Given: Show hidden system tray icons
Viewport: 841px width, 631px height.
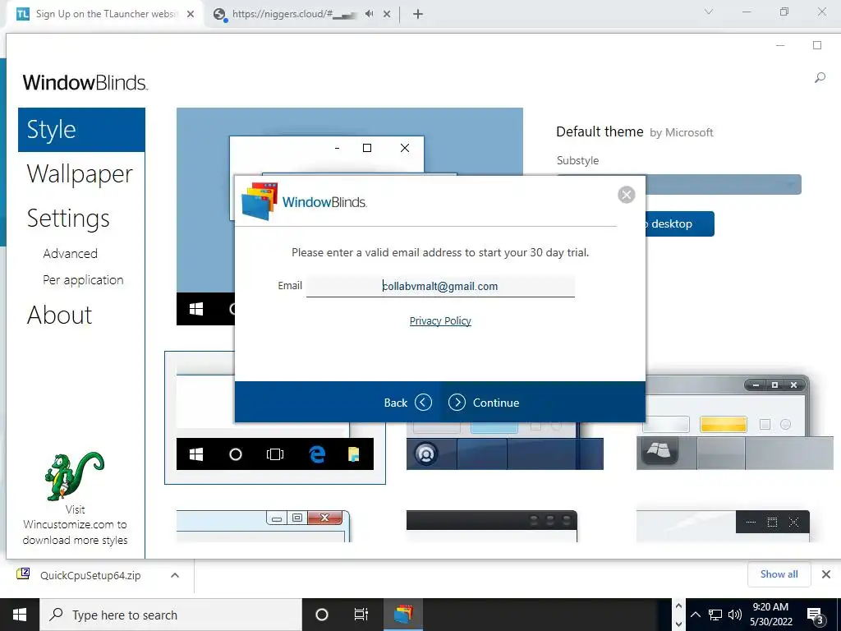Looking at the screenshot, I should (695, 615).
